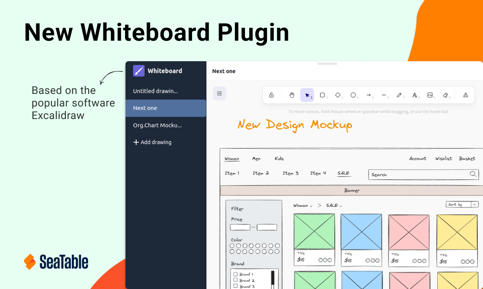Select the Next one drawing
The width and height of the screenshot is (483, 289).
click(166, 108)
